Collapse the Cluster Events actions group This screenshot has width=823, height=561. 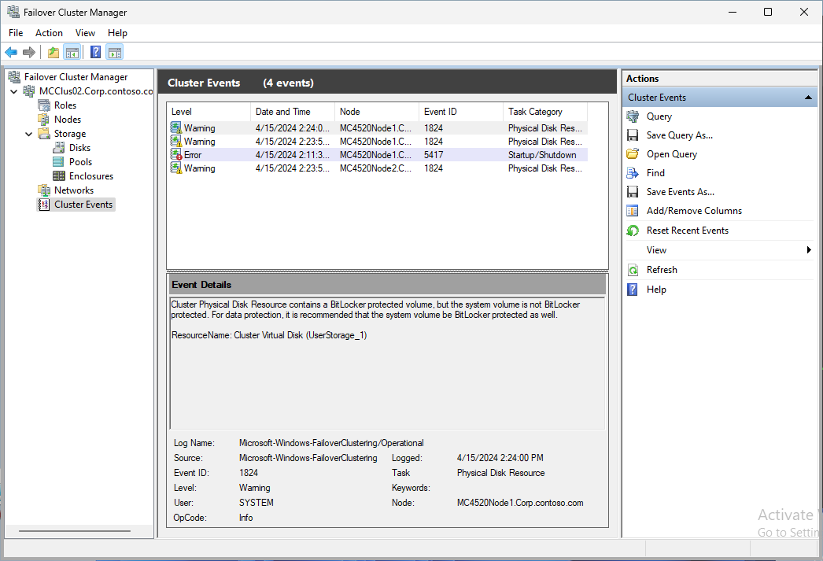tap(809, 97)
